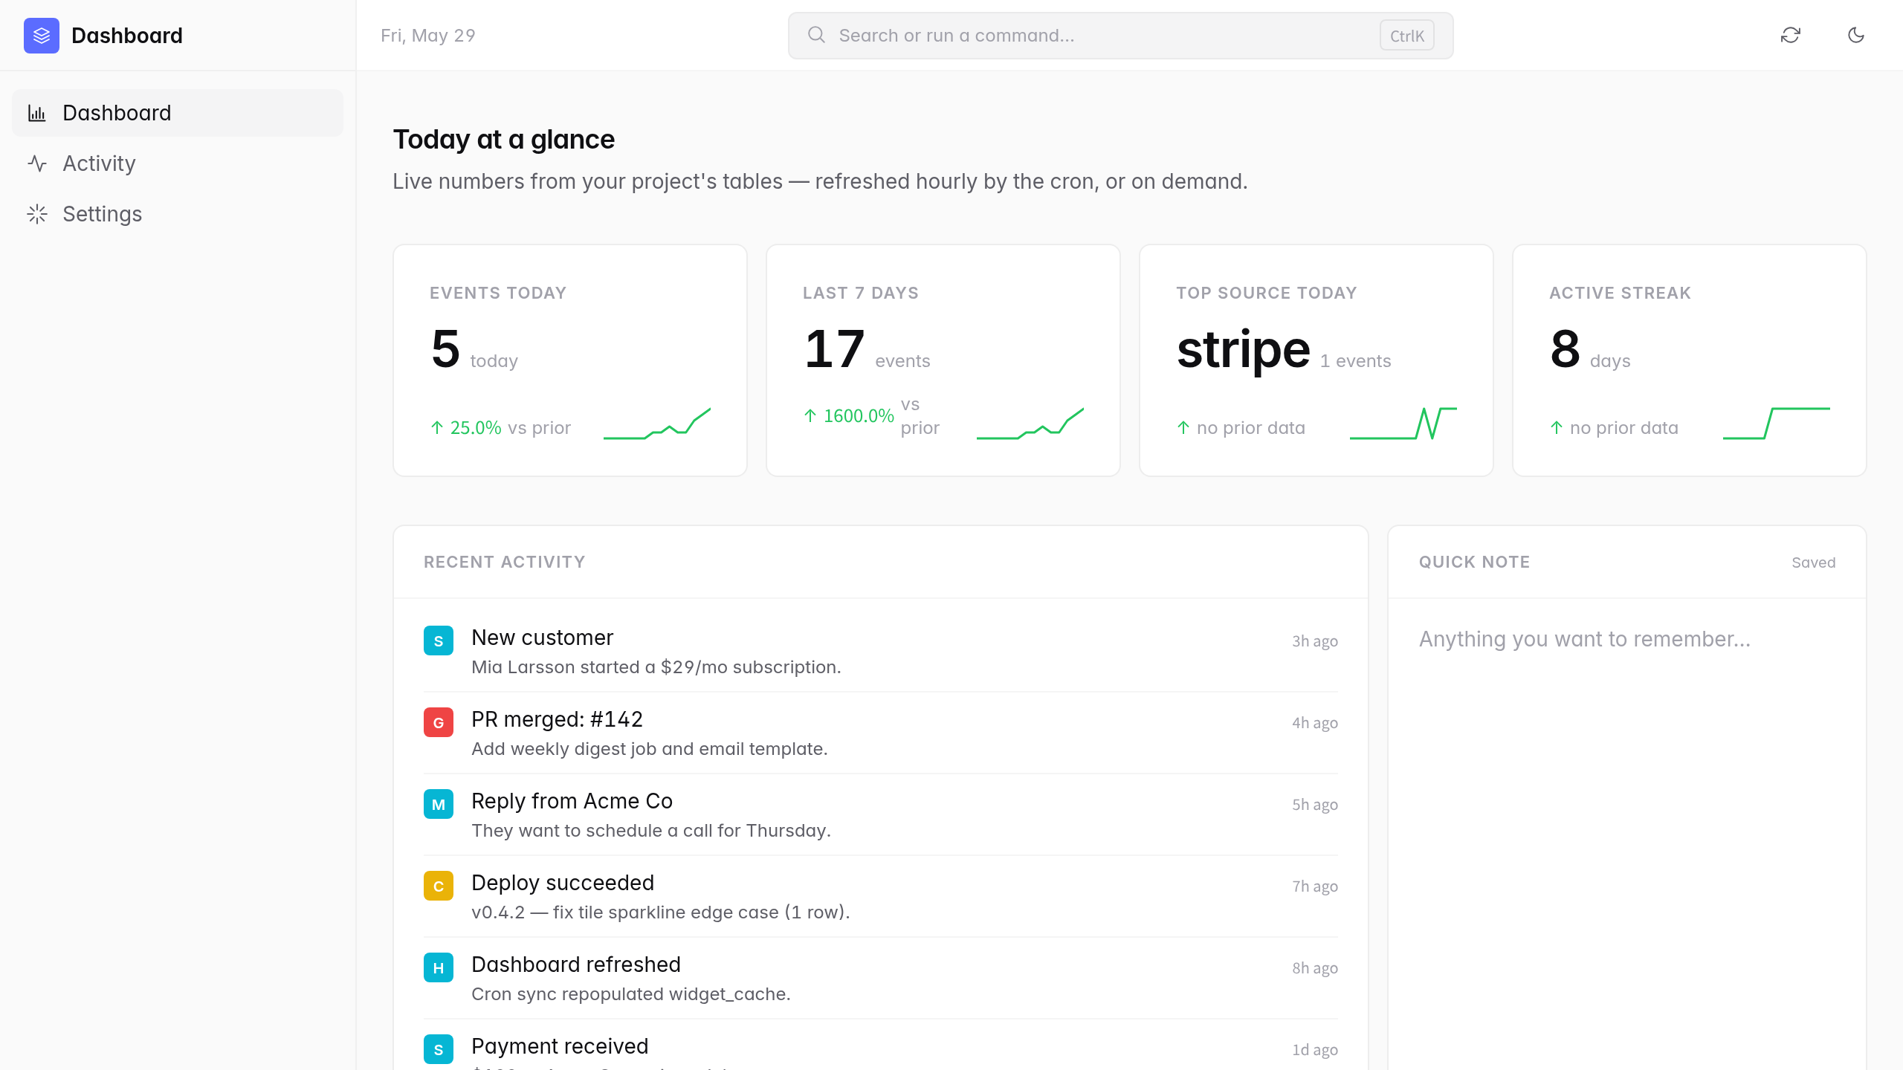Focus the Search or run a command field
This screenshot has width=1903, height=1070.
tap(1120, 36)
